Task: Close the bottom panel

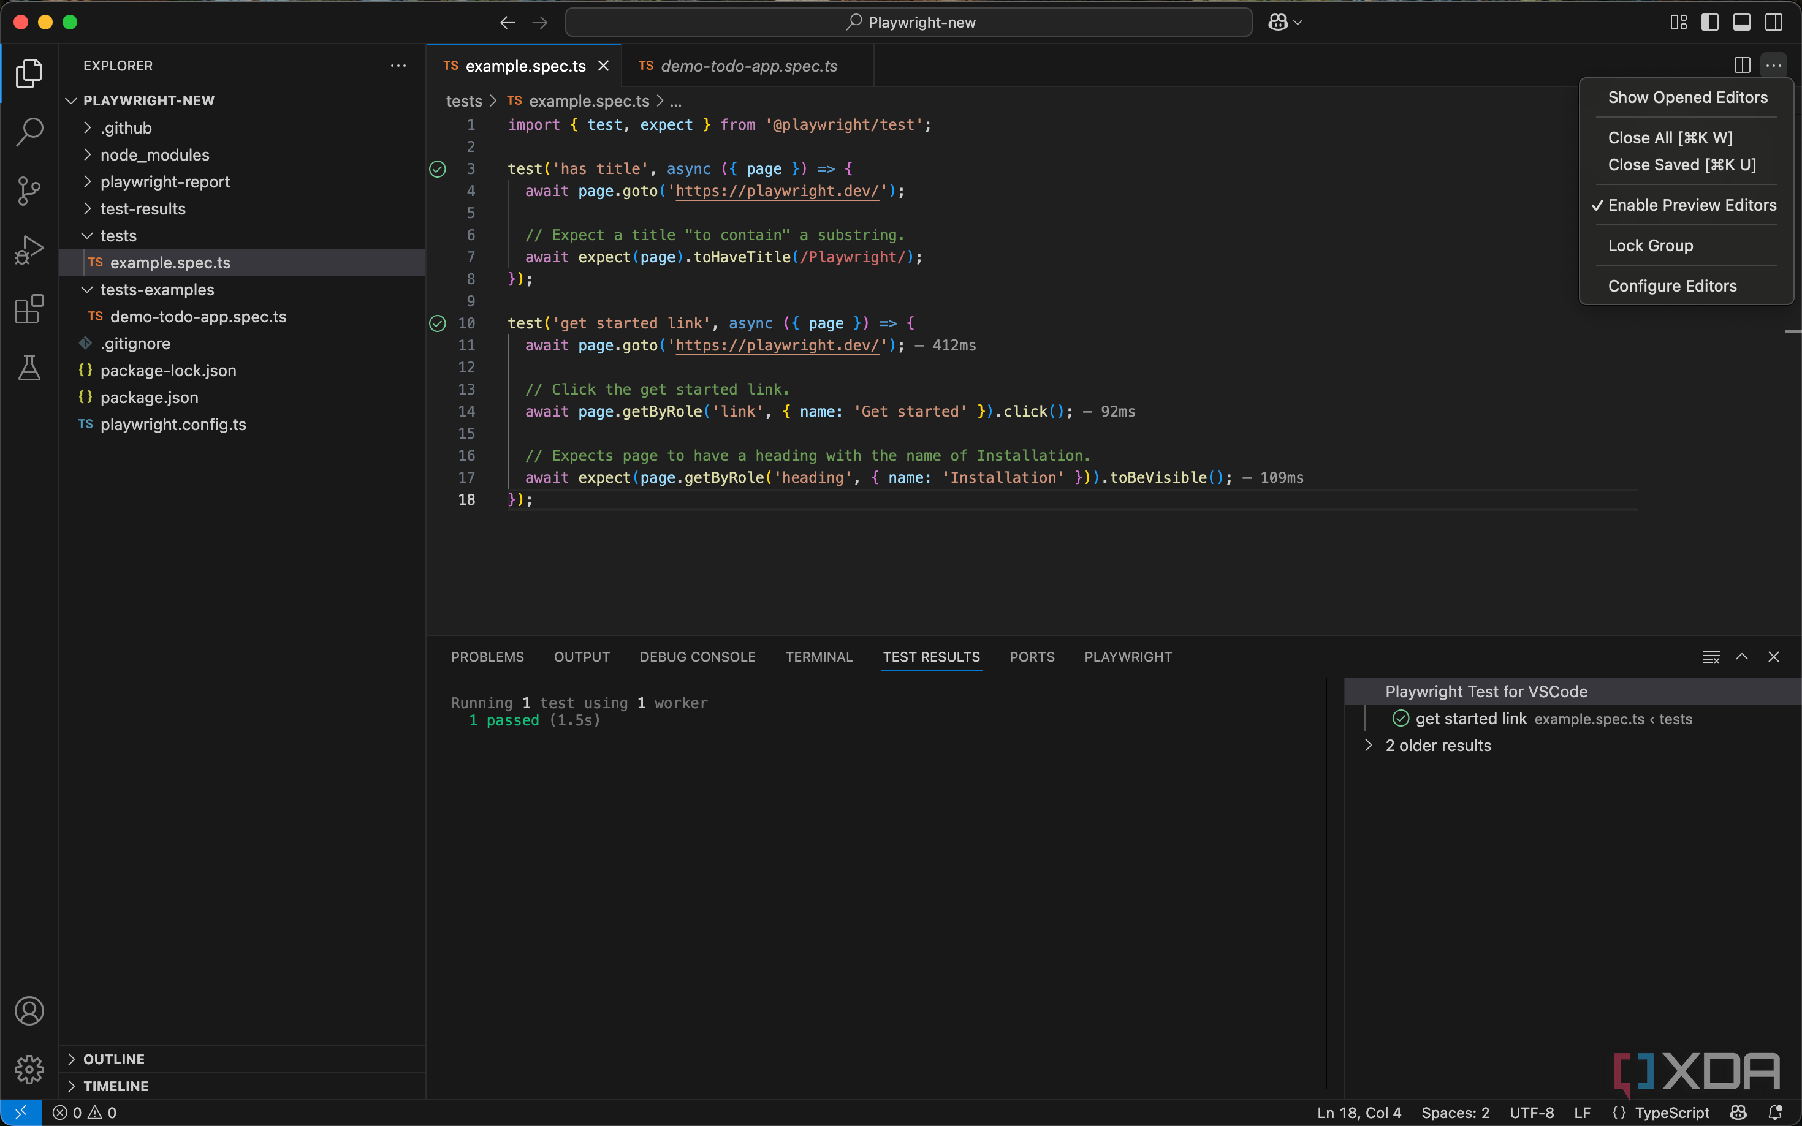Action: 1774,656
